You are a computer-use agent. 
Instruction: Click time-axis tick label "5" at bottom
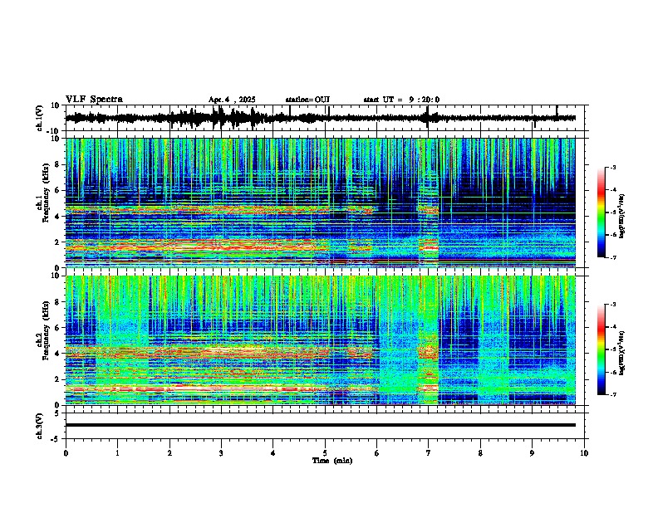tap(325, 453)
